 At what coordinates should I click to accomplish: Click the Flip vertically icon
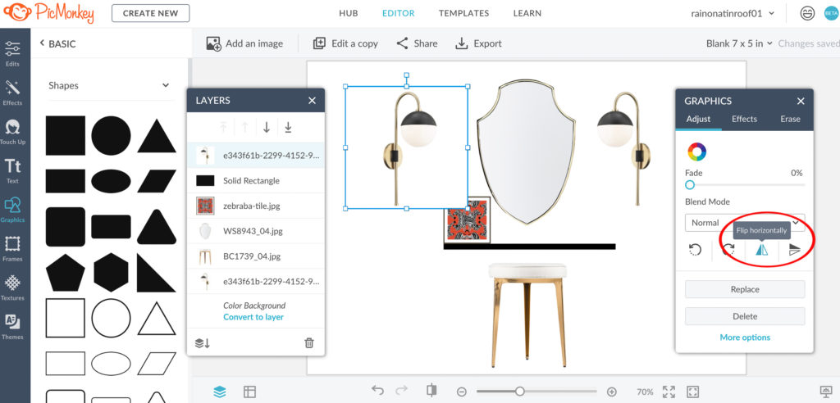[x=795, y=250]
